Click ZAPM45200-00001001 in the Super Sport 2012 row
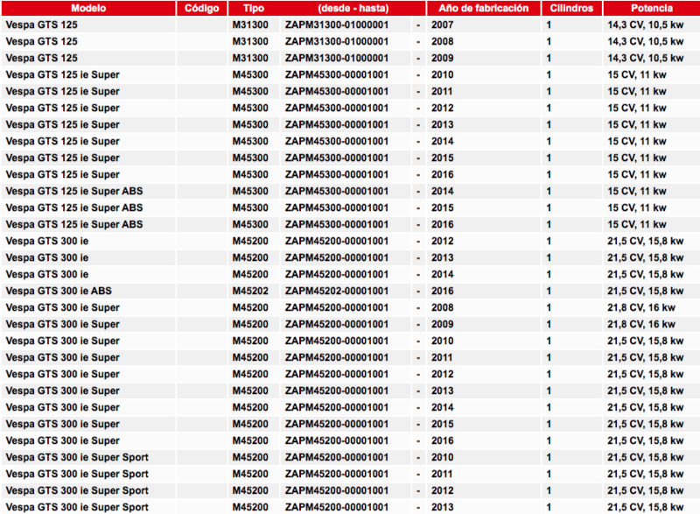Image resolution: width=700 pixels, height=514 pixels. pos(337,490)
